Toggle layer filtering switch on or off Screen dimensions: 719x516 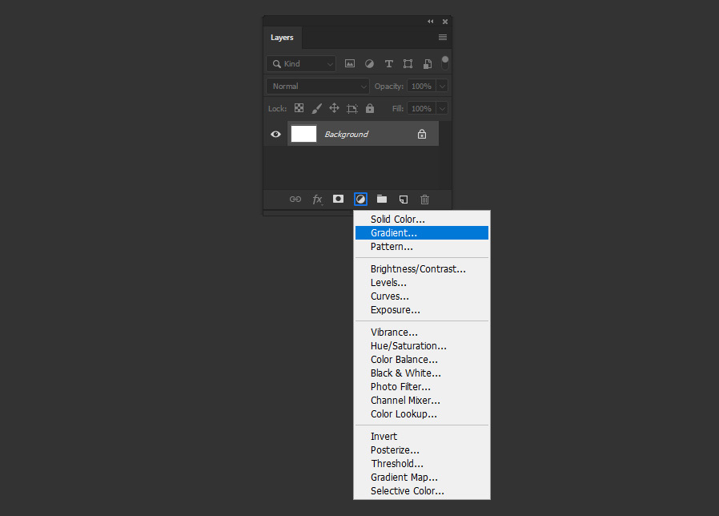445,62
